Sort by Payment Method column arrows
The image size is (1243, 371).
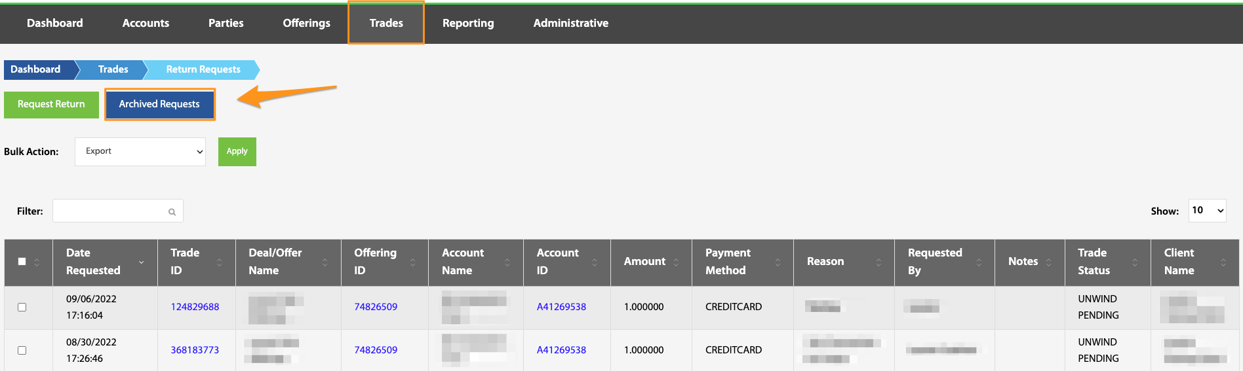778,262
